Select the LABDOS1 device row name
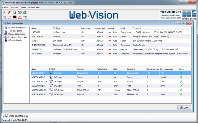This screenshot has width=198, height=123. (x=36, y=32)
